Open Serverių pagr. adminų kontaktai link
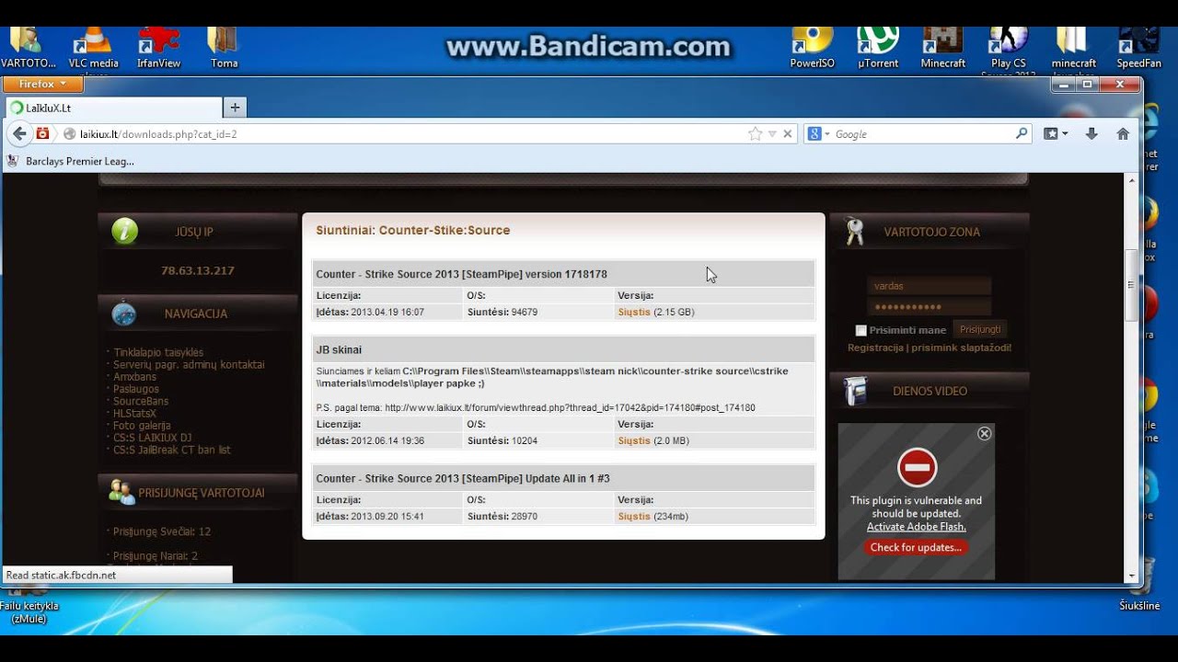Image resolution: width=1178 pixels, height=662 pixels. point(189,364)
